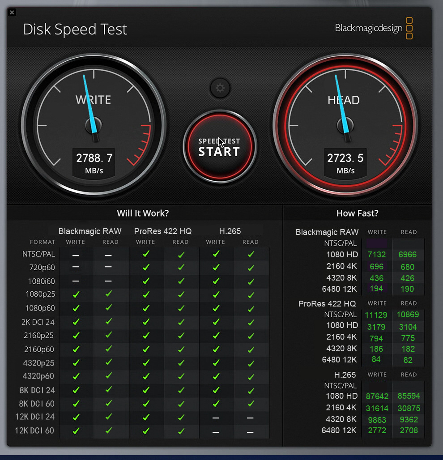Click H.265 2160 4K read value 30875
Image resolution: width=443 pixels, height=460 pixels.
pos(409,409)
